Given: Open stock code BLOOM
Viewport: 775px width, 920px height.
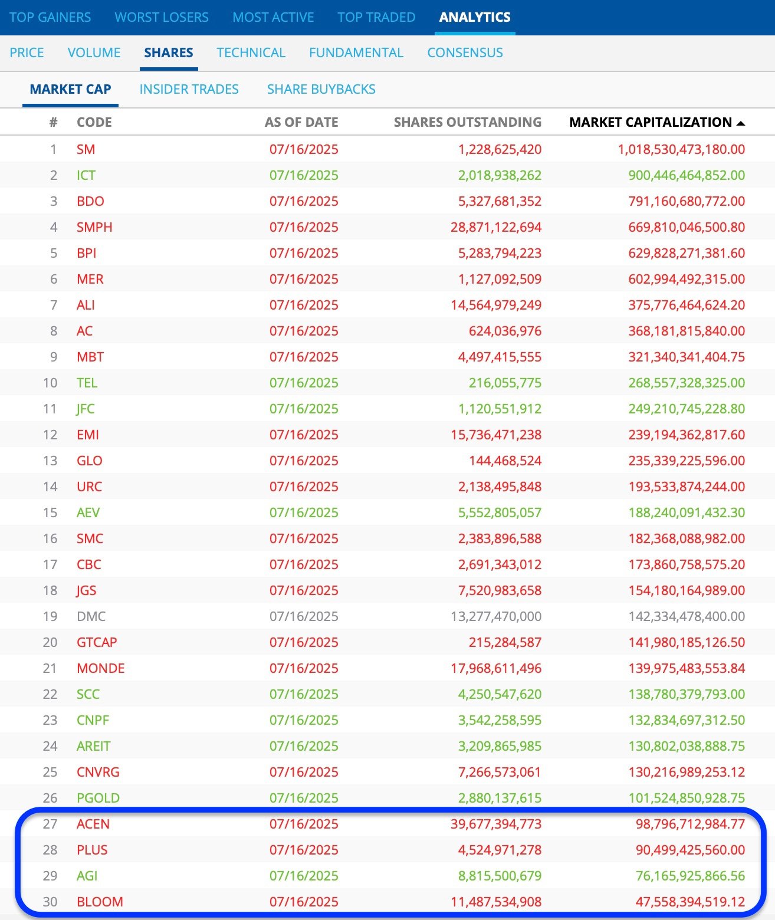Looking at the screenshot, I should (100, 902).
